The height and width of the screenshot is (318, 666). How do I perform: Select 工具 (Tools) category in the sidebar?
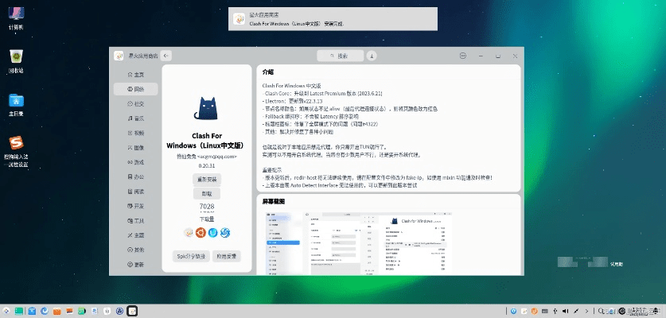pyautogui.click(x=136, y=221)
